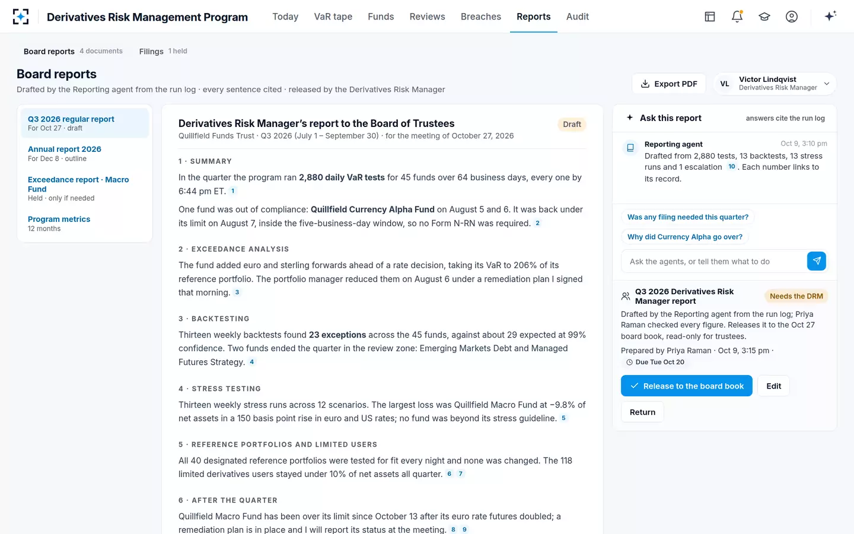Open citation 1 in the Summary section
Screen dimensions: 854x534
coord(233,191)
